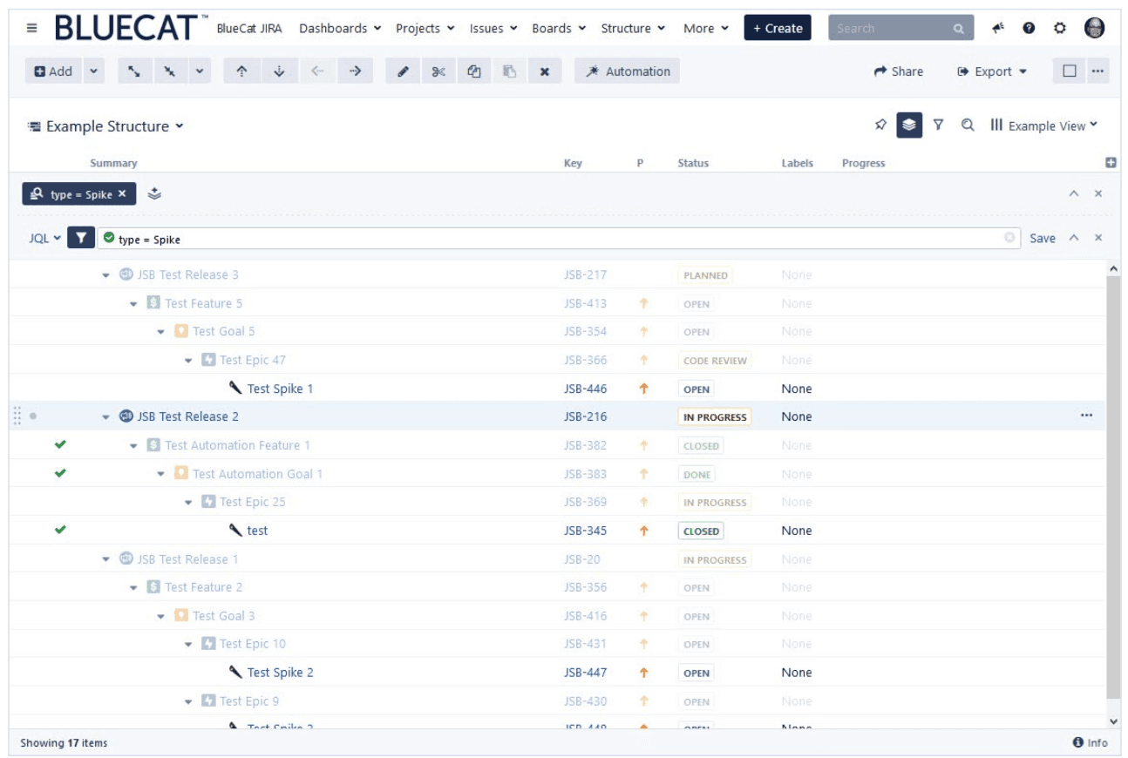The image size is (1128, 758).
Task: Toggle the transformations layers button
Action: [x=909, y=125]
